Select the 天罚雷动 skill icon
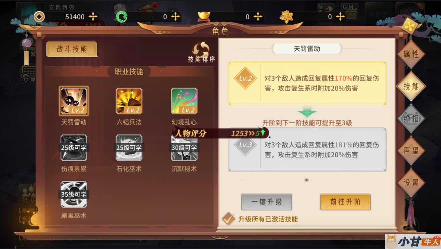 point(74,101)
